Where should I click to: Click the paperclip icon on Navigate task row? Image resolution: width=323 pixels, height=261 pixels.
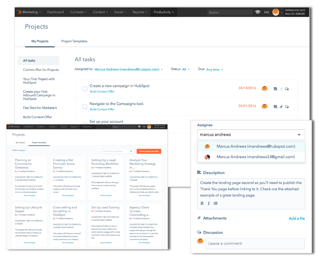tap(281, 106)
